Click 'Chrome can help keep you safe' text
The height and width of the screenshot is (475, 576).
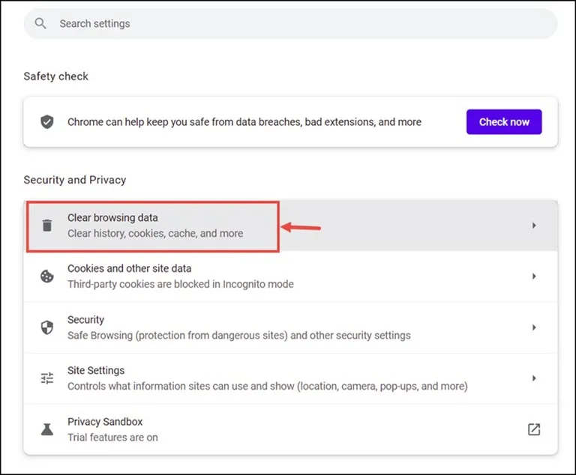pos(244,122)
